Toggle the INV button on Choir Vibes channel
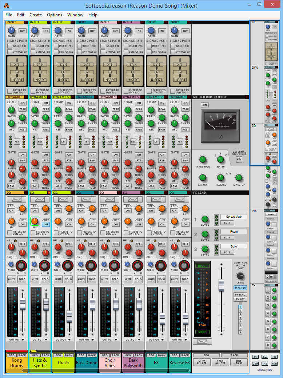This screenshot has height=378, width=283. click(x=116, y=31)
